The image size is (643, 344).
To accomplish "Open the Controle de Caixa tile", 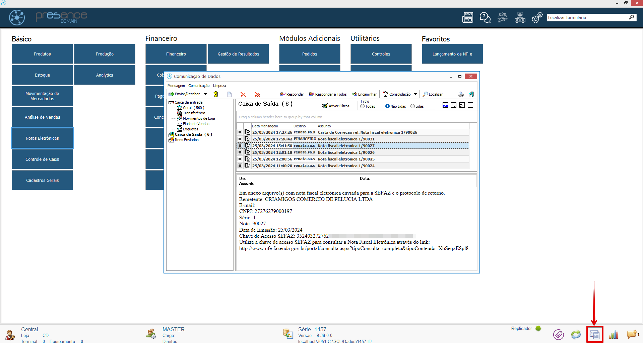I will (x=42, y=159).
